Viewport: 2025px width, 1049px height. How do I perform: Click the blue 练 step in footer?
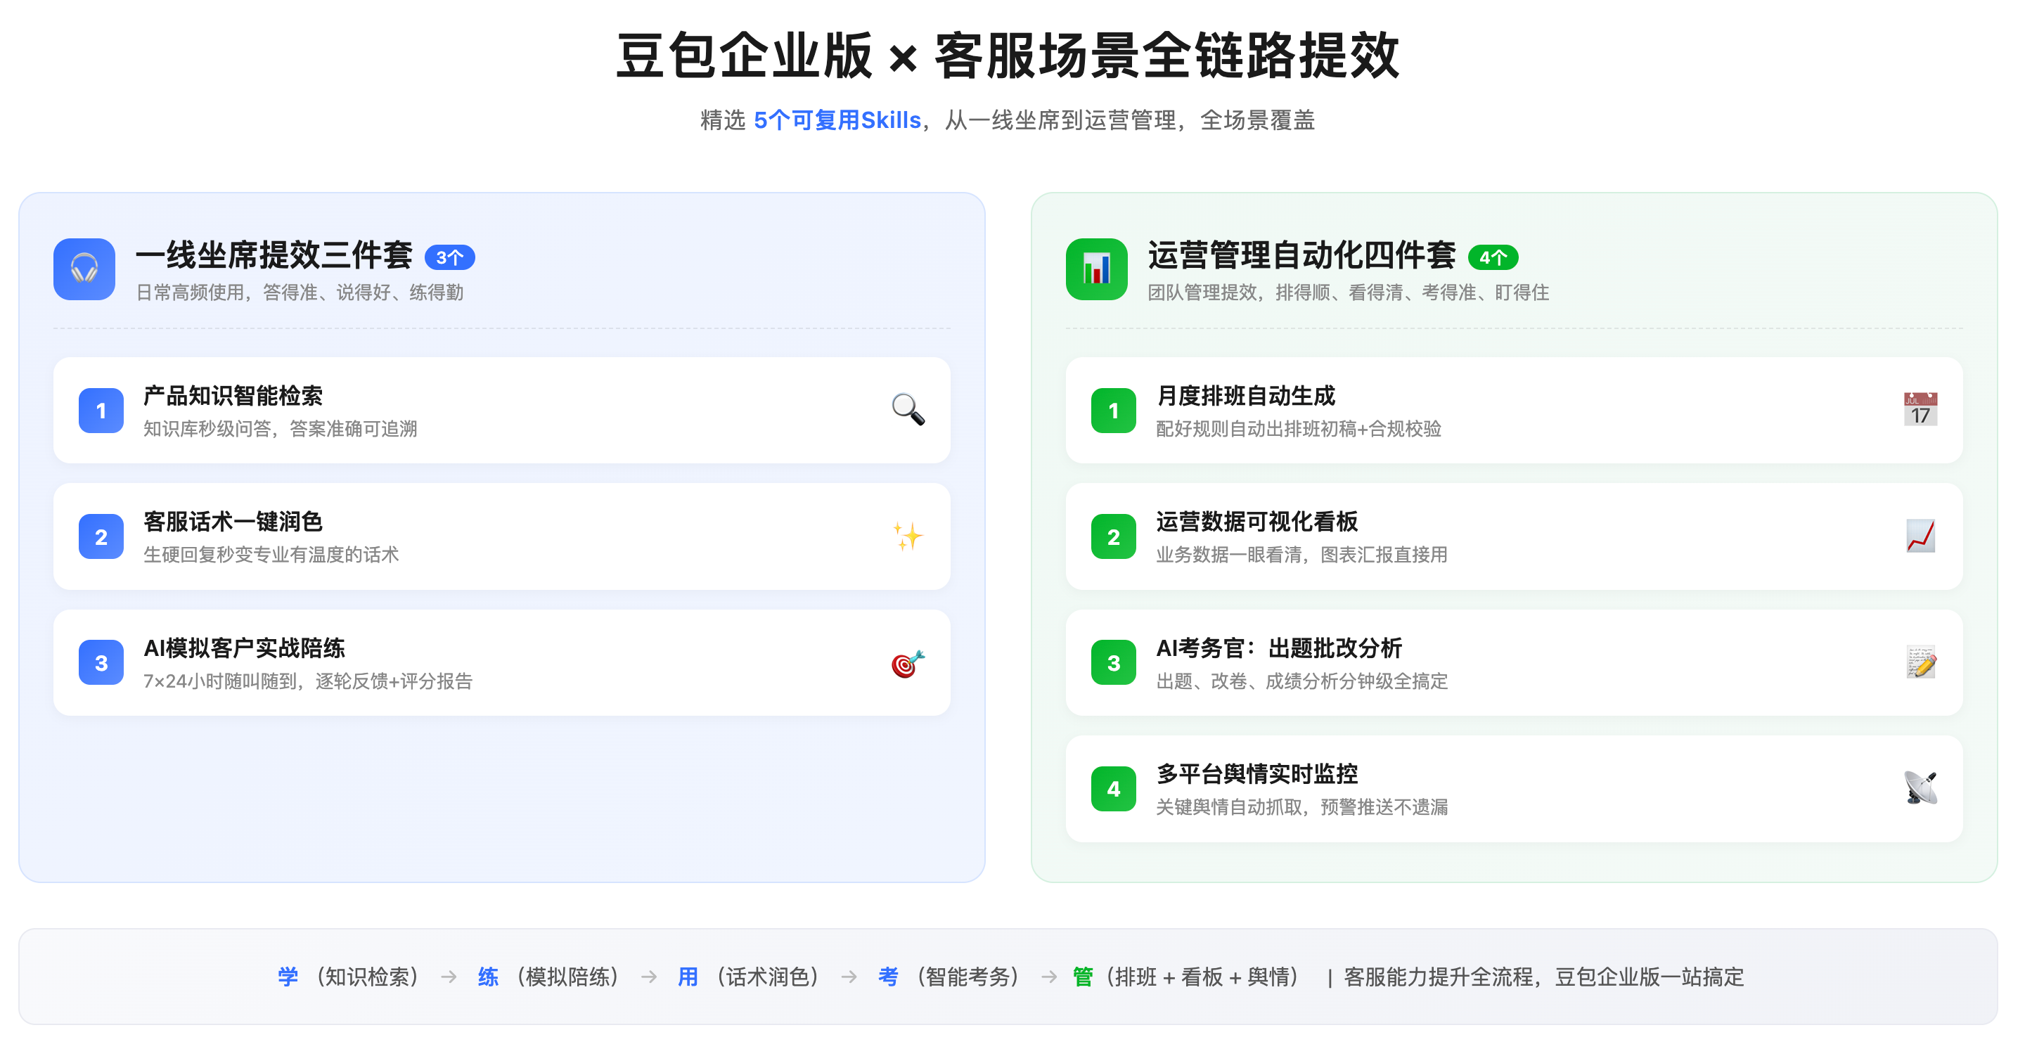pyautogui.click(x=488, y=976)
